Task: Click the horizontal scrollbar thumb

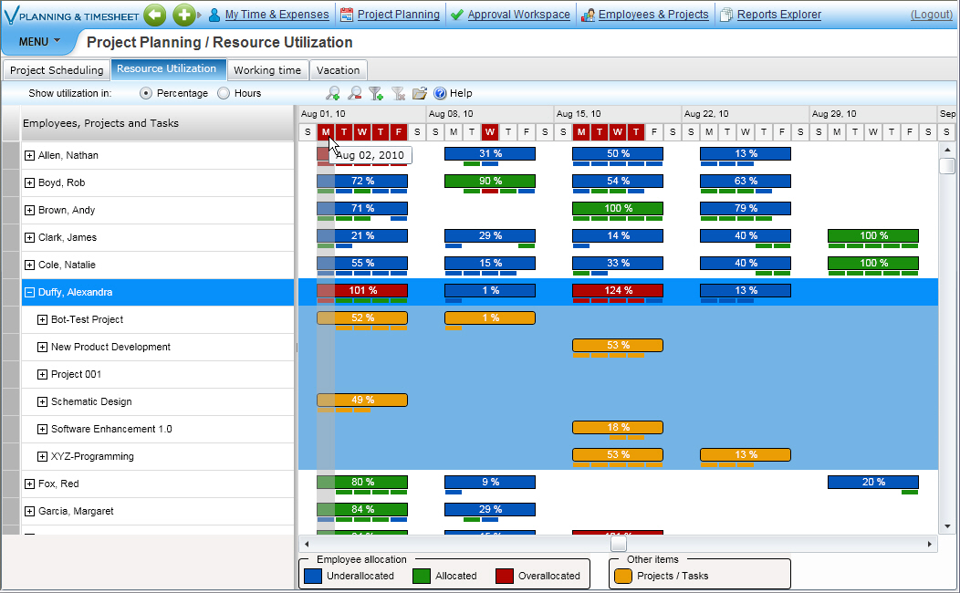Action: click(x=619, y=544)
